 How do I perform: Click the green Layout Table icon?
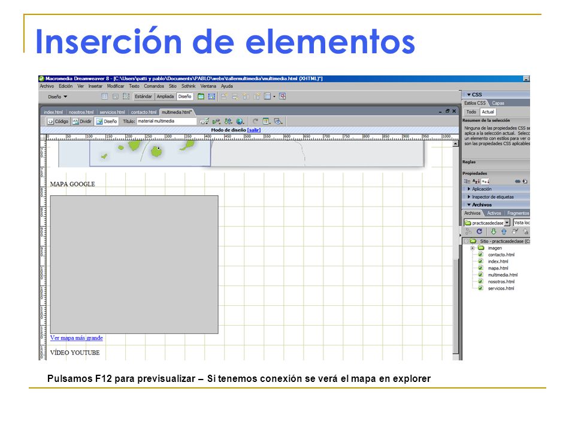coord(201,96)
